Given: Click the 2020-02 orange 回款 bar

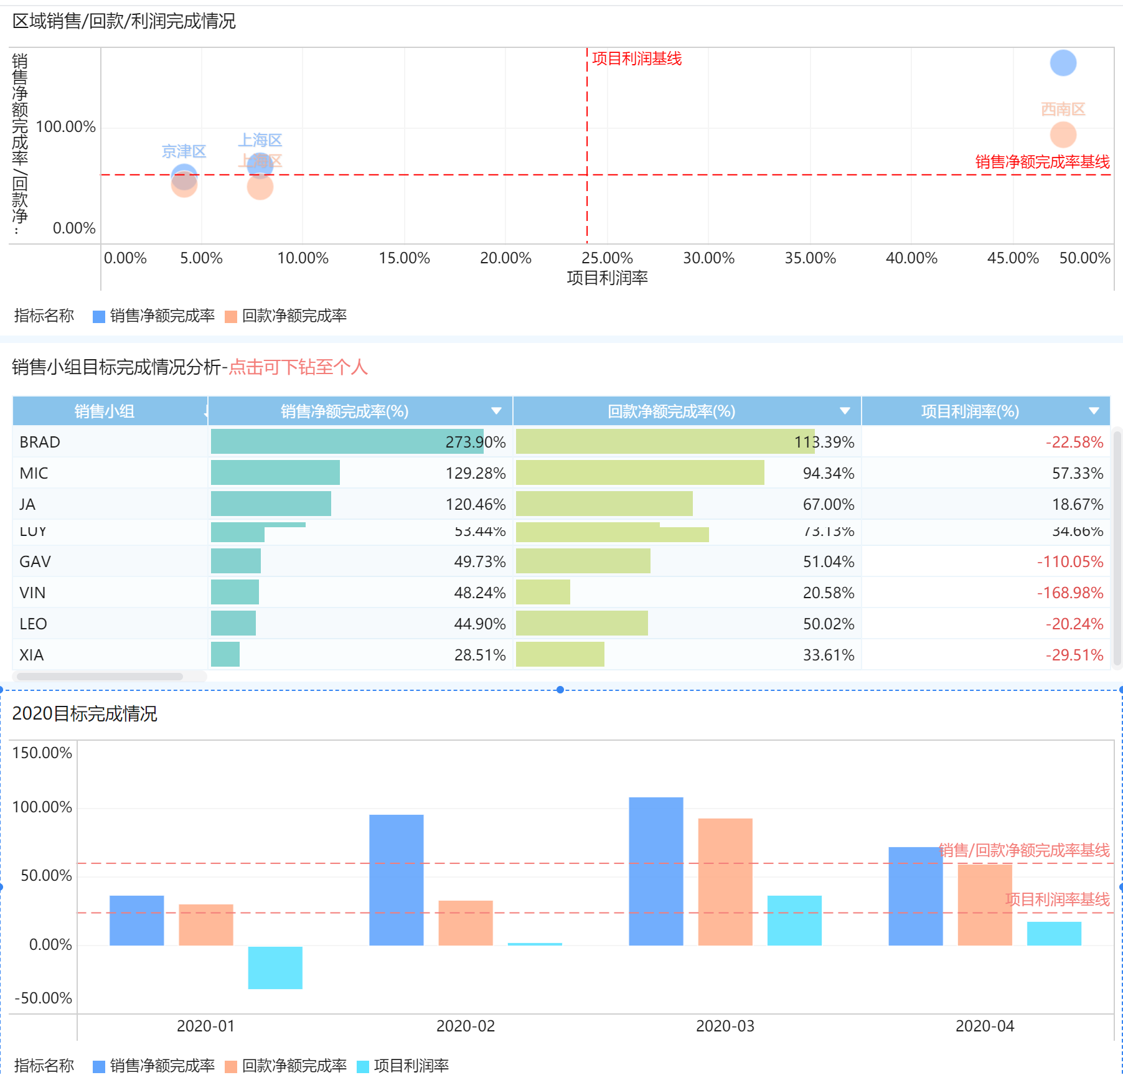Looking at the screenshot, I should coord(466,922).
